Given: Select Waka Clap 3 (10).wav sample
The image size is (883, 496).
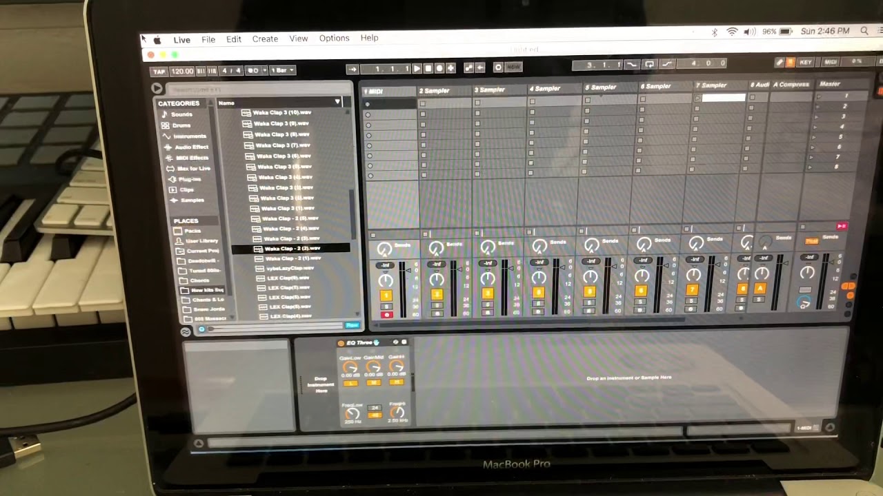Looking at the screenshot, I should point(277,113).
